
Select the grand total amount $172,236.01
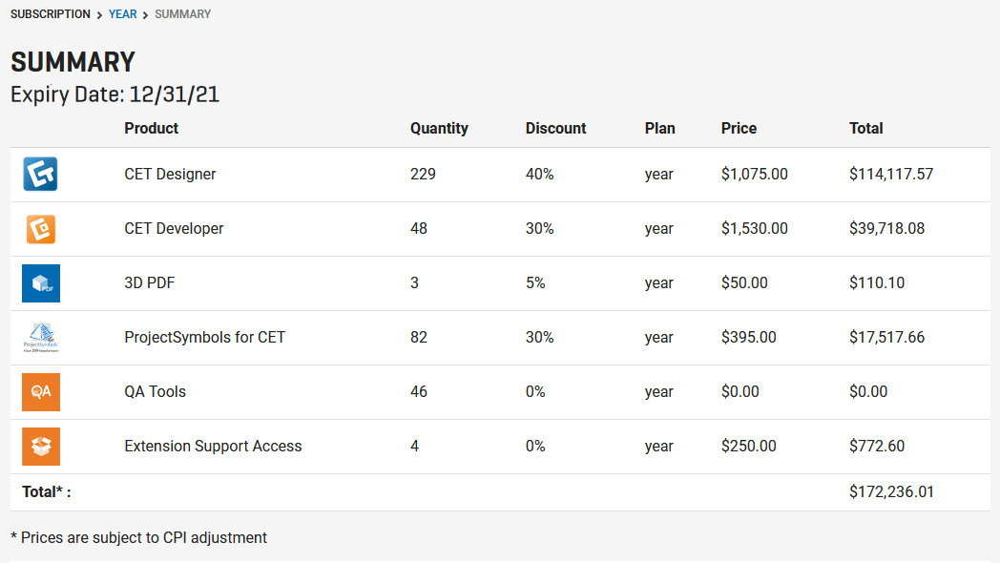click(891, 490)
